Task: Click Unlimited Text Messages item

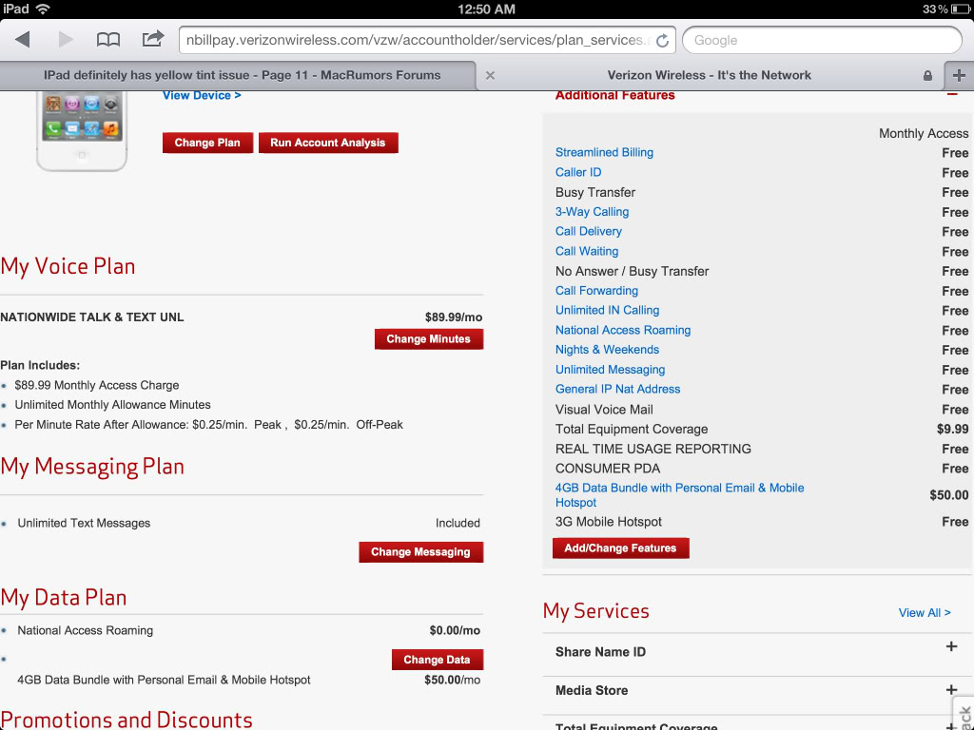Action: 84,523
